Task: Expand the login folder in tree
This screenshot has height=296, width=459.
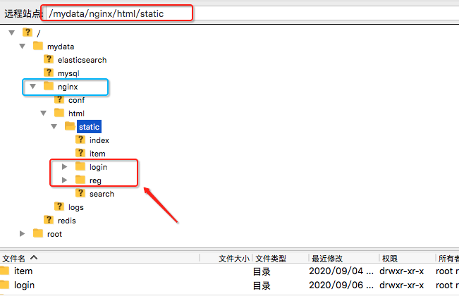Action: 65,167
